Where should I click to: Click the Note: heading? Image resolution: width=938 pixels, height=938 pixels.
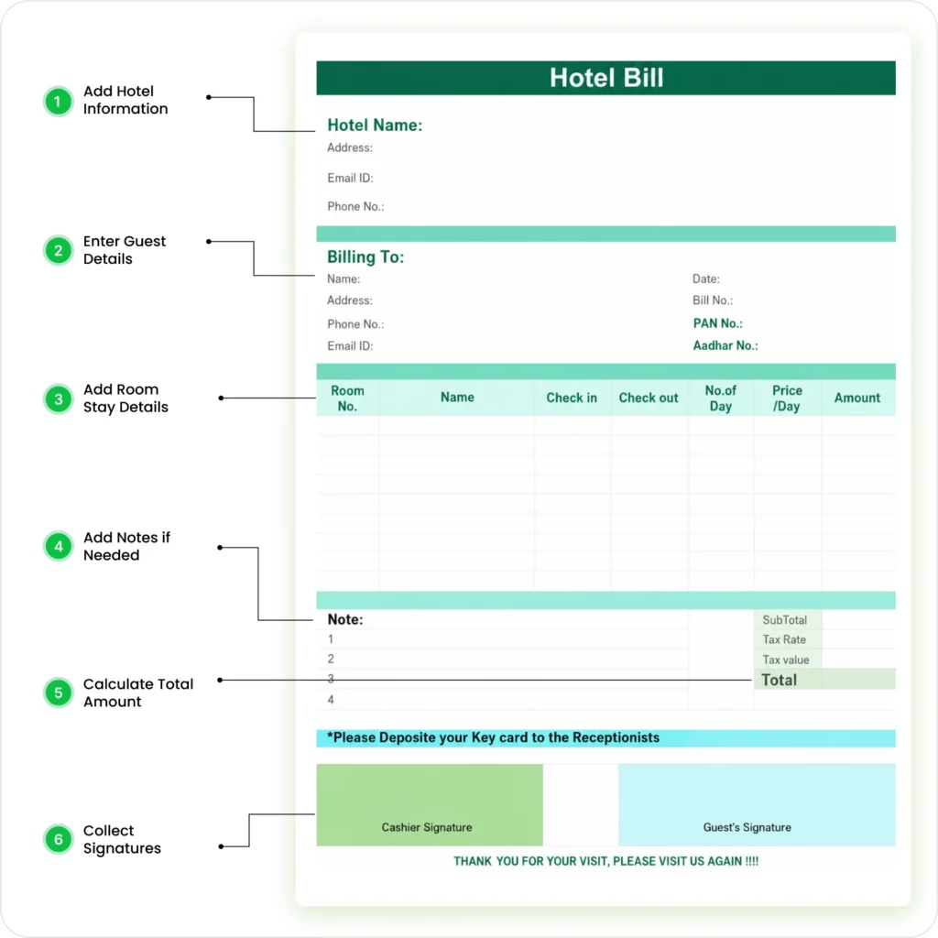click(345, 620)
